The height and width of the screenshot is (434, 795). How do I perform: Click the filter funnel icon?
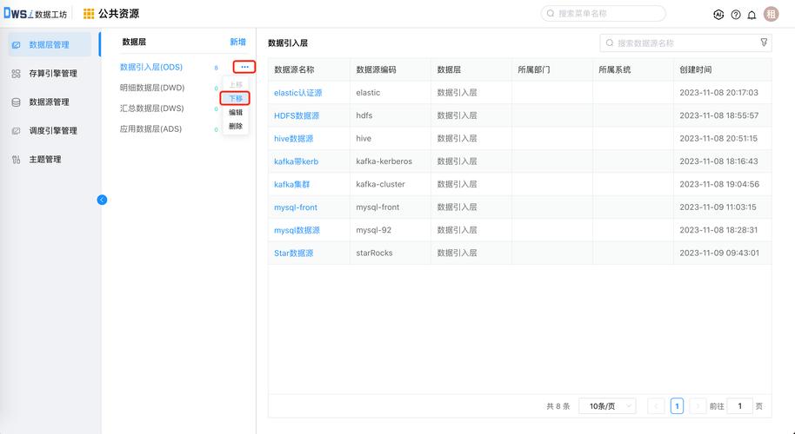pyautogui.click(x=764, y=43)
